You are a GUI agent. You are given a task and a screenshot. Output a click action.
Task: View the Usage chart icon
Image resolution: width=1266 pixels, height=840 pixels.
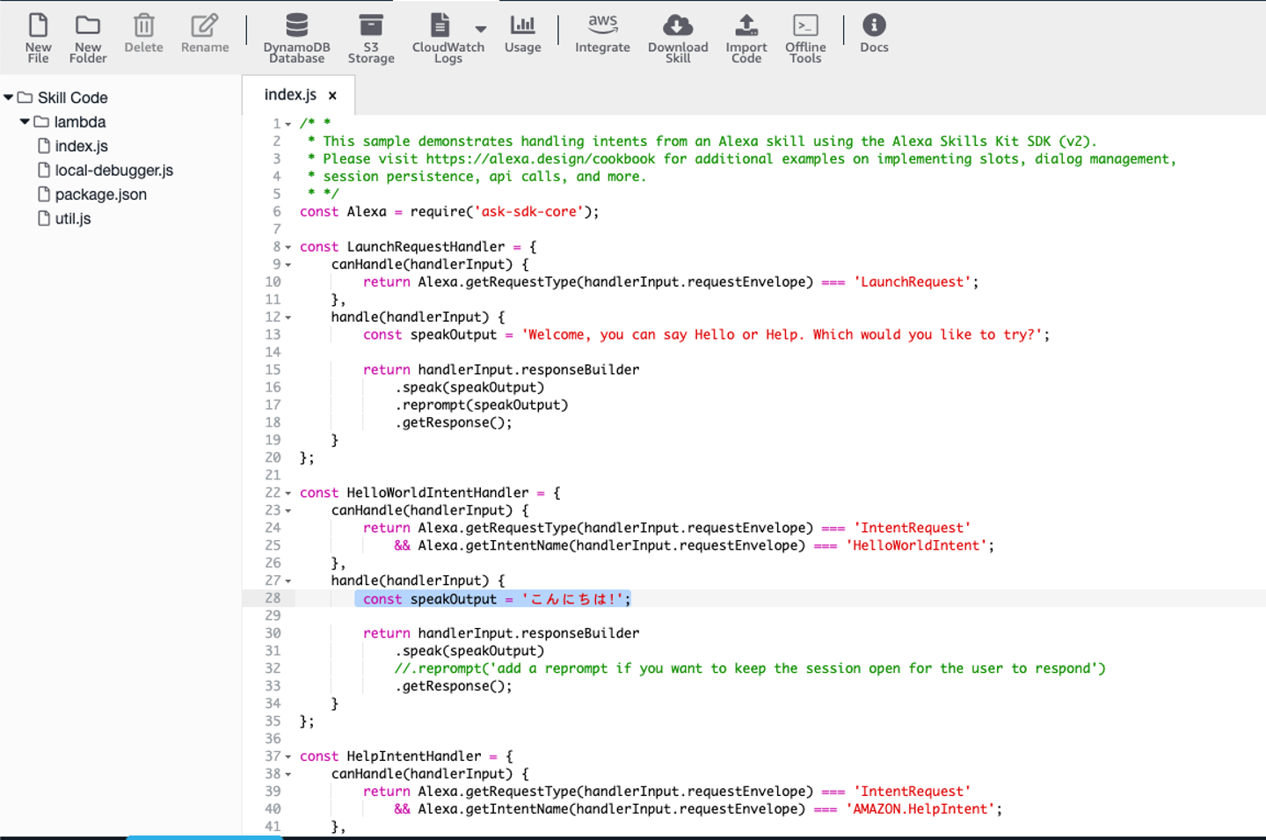[522, 26]
